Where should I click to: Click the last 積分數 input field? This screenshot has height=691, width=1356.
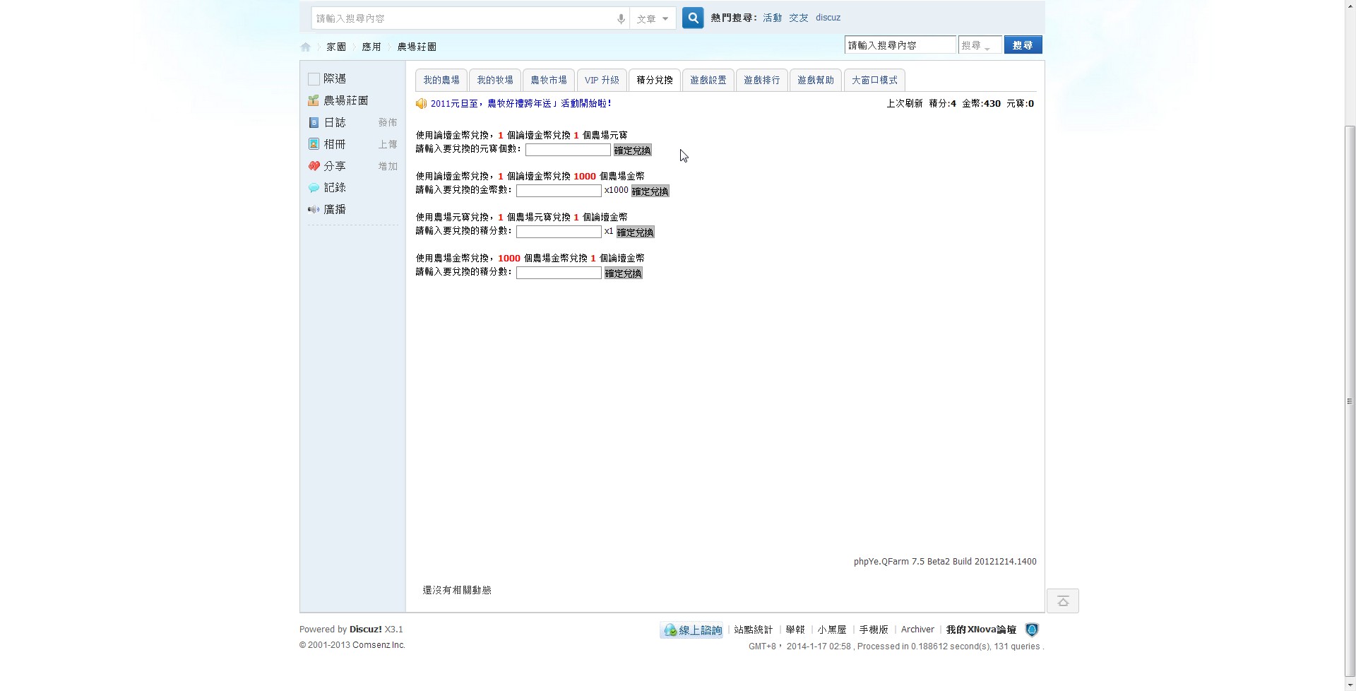(x=559, y=273)
